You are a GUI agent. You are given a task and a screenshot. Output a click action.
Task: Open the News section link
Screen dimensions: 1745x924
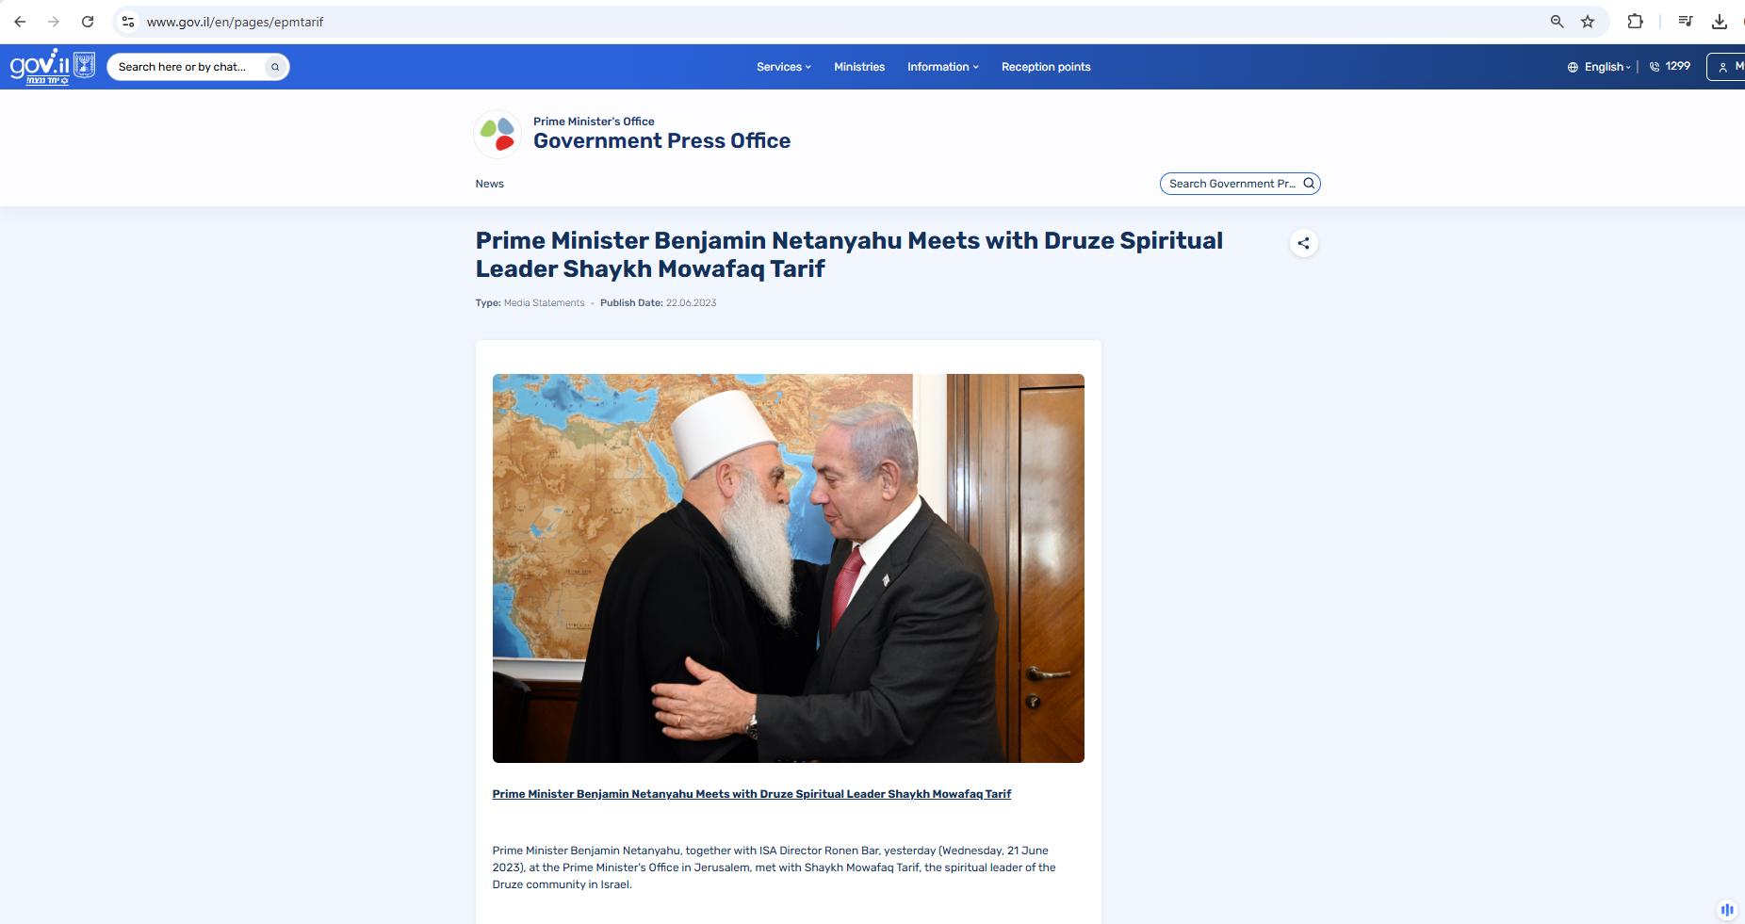click(x=490, y=184)
